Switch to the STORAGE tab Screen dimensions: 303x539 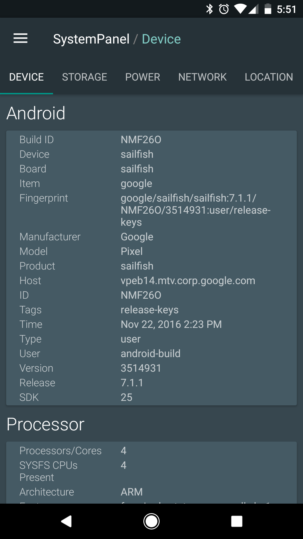pyautogui.click(x=84, y=77)
